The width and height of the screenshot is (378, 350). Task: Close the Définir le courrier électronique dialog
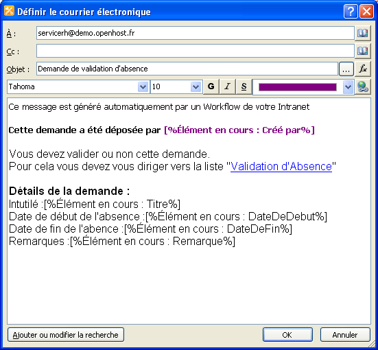pos(366,12)
